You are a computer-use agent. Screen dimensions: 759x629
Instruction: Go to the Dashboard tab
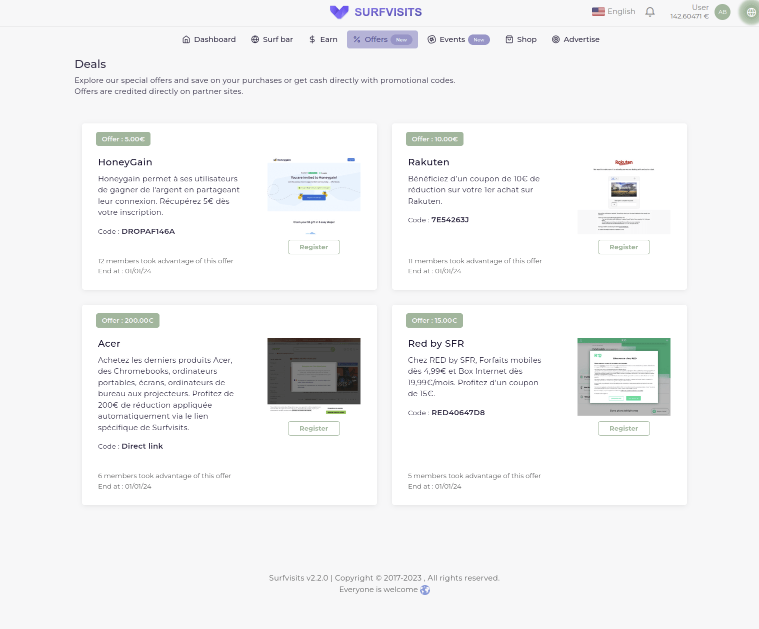click(209, 39)
